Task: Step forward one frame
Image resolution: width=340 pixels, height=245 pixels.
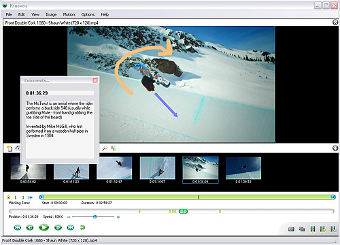Action: click(x=58, y=227)
